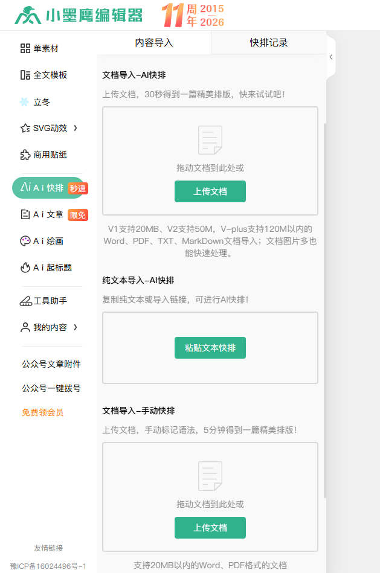Collapse the side panel with the arrow handle

330,57
